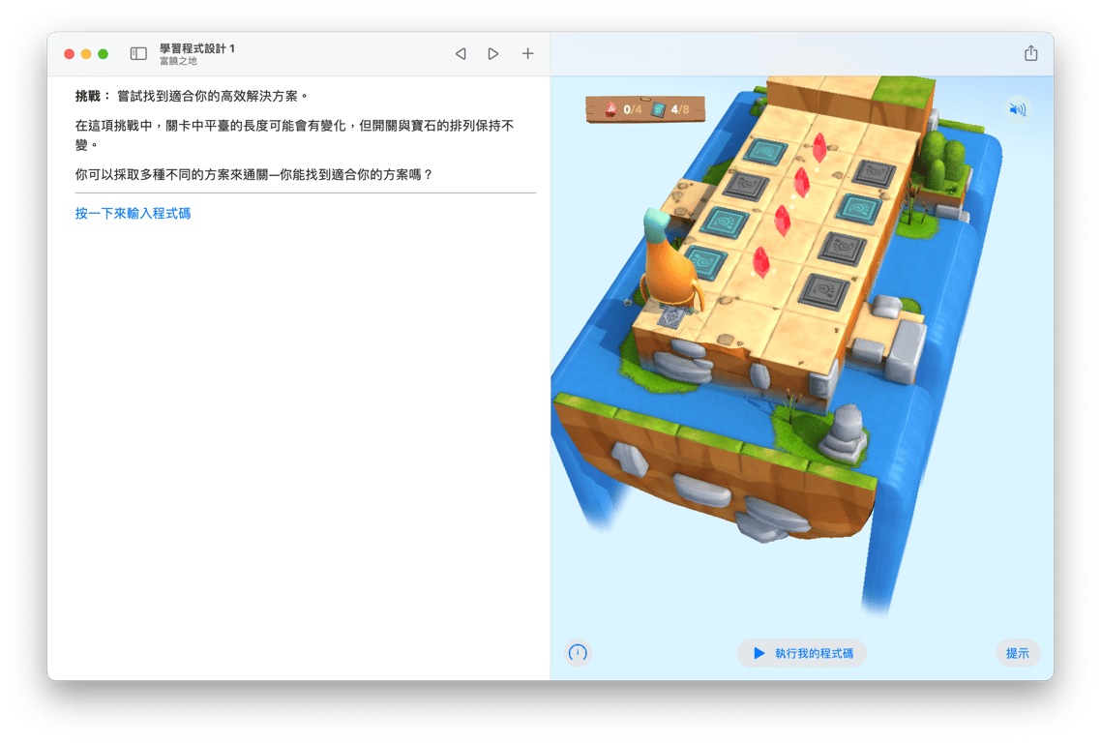Go to the next page arrow

click(x=492, y=54)
